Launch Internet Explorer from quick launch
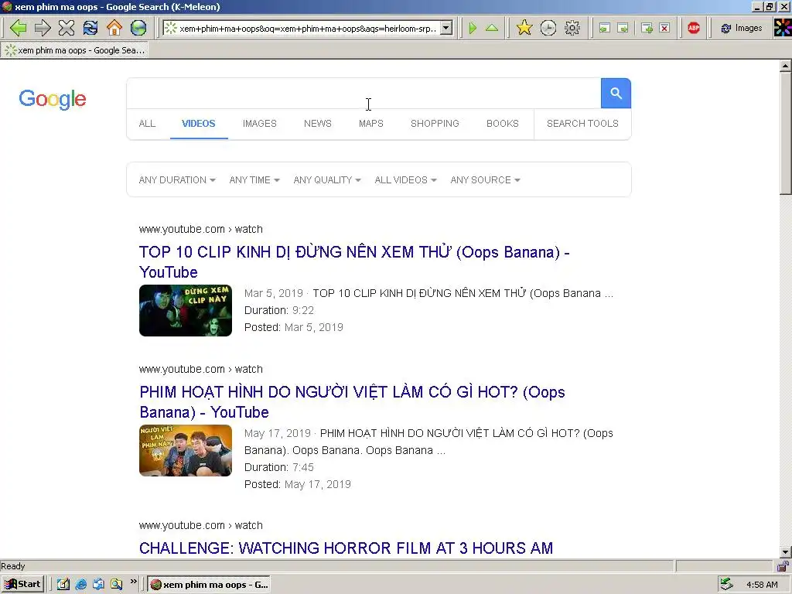 [x=80, y=585]
